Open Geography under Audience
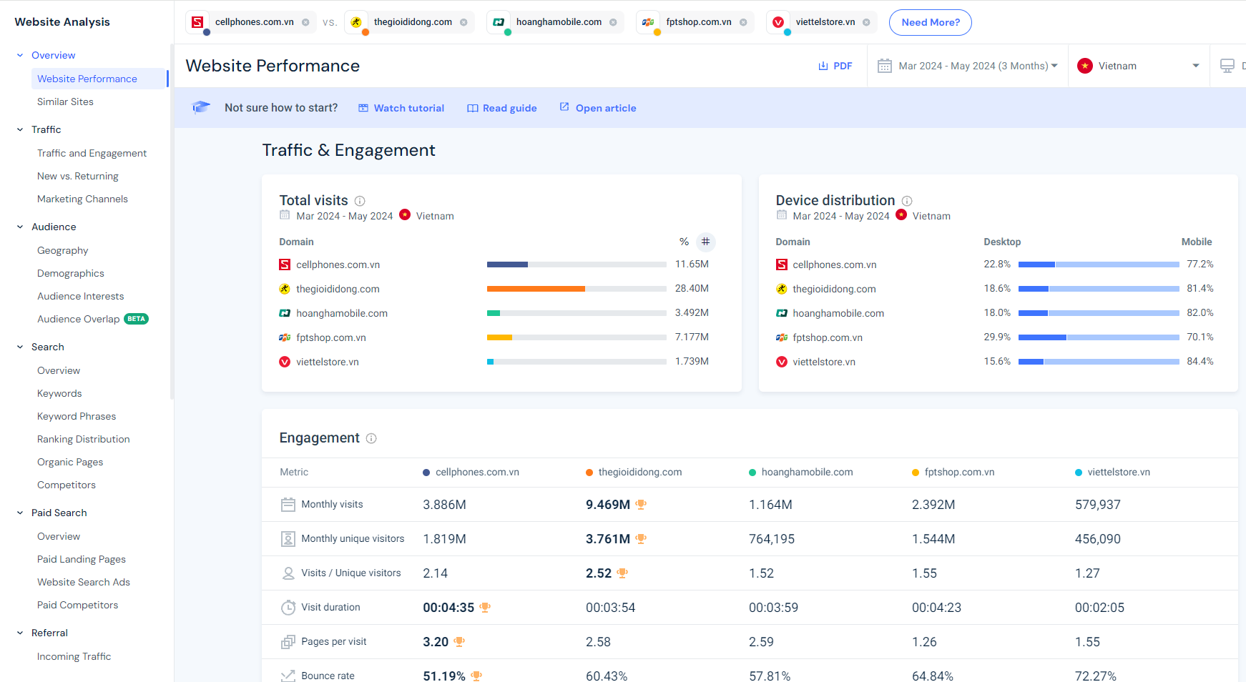The width and height of the screenshot is (1246, 682). (63, 250)
